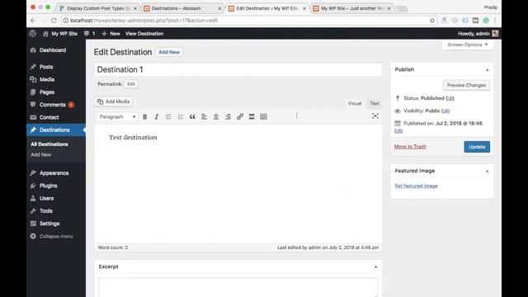Click My WP Site in admin bar
This screenshot has height=297, width=528.
click(x=60, y=33)
